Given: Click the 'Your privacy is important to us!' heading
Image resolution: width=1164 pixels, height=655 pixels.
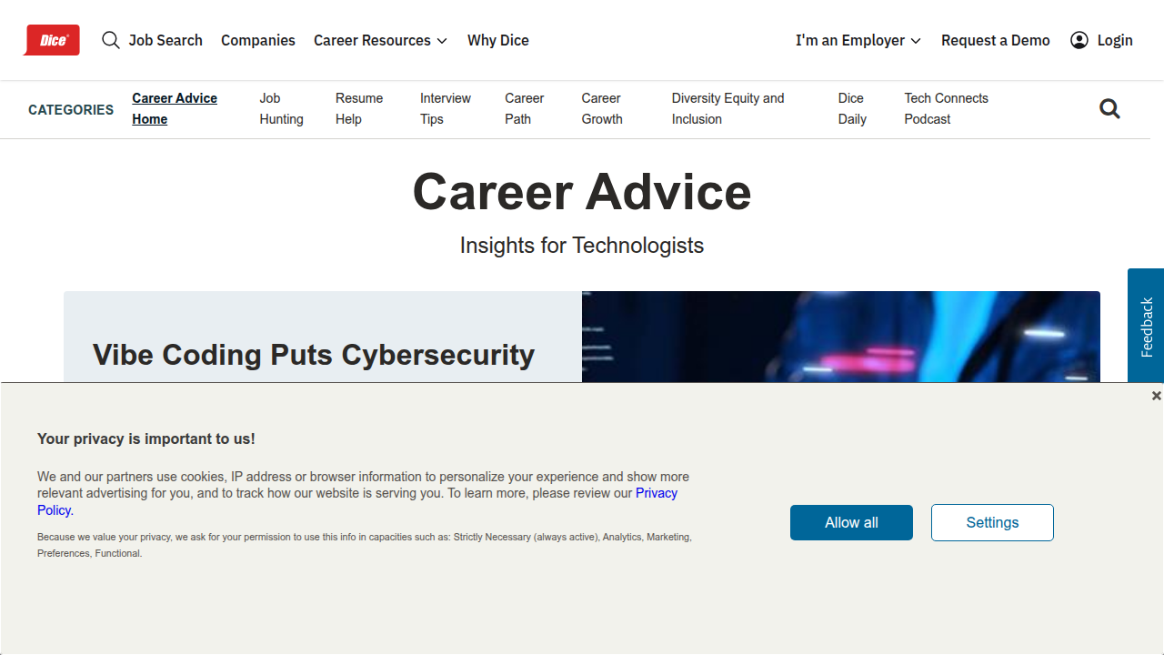Looking at the screenshot, I should (146, 438).
